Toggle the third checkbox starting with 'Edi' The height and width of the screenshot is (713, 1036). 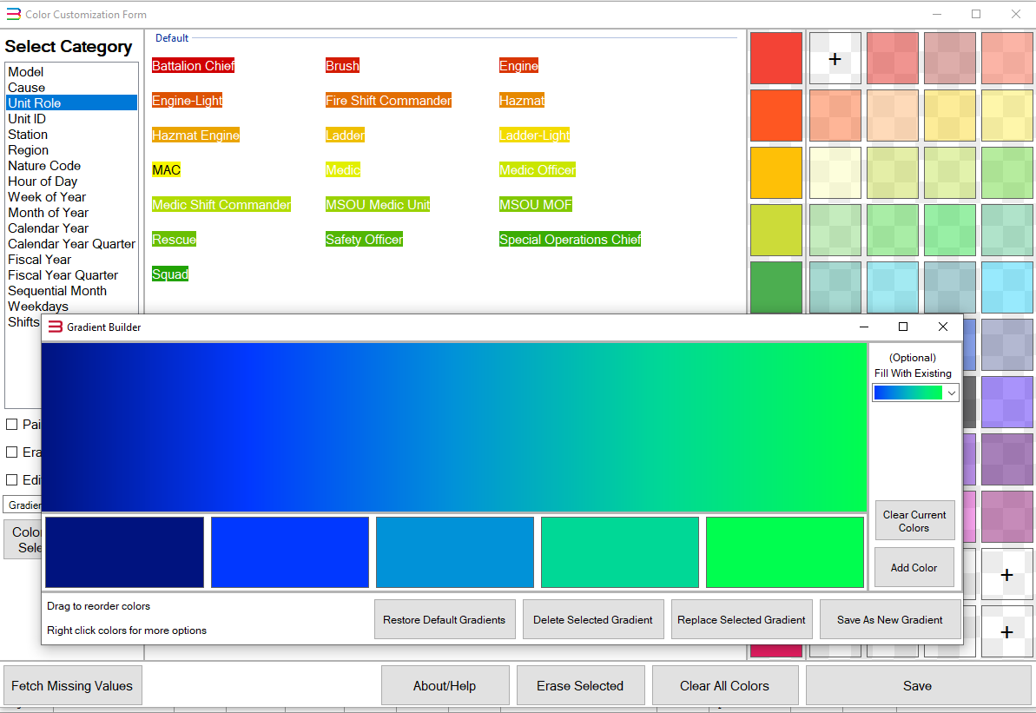[12, 480]
